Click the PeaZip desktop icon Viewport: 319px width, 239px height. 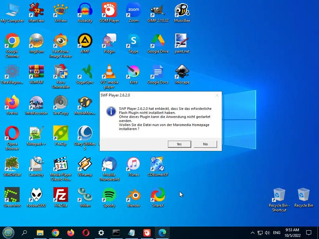coord(61,136)
